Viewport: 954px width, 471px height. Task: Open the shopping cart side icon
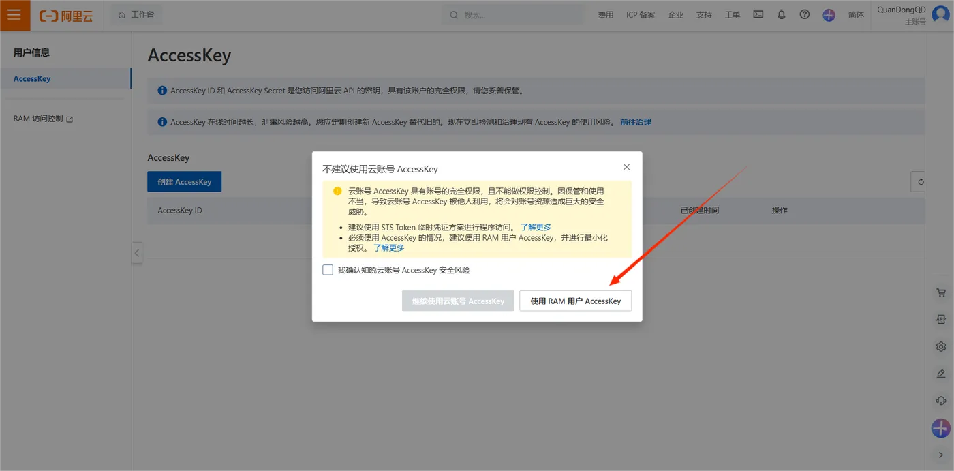941,292
